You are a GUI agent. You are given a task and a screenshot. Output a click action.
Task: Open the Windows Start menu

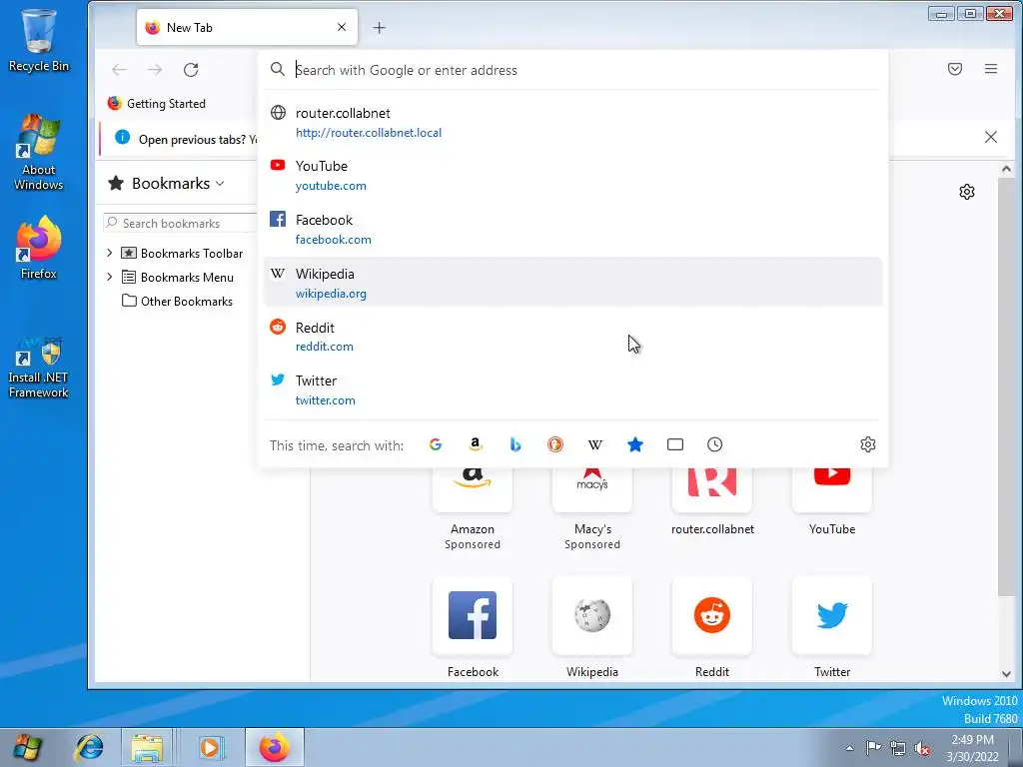click(x=27, y=747)
